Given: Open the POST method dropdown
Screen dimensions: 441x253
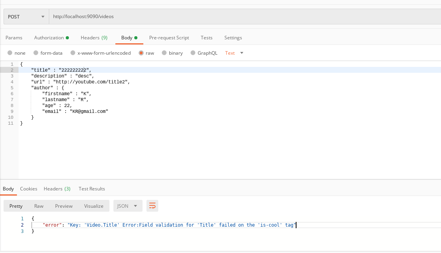Looking at the screenshot, I should [26, 17].
